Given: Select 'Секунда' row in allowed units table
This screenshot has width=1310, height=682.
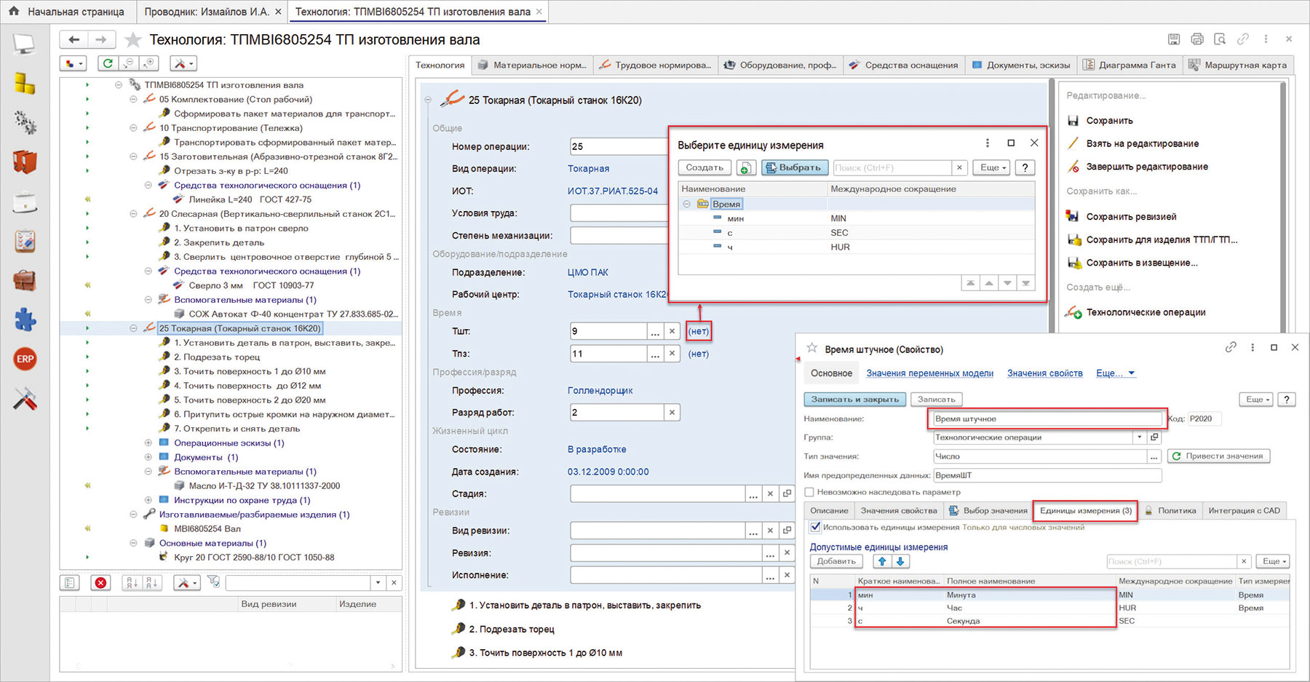Looking at the screenshot, I should (1050, 621).
